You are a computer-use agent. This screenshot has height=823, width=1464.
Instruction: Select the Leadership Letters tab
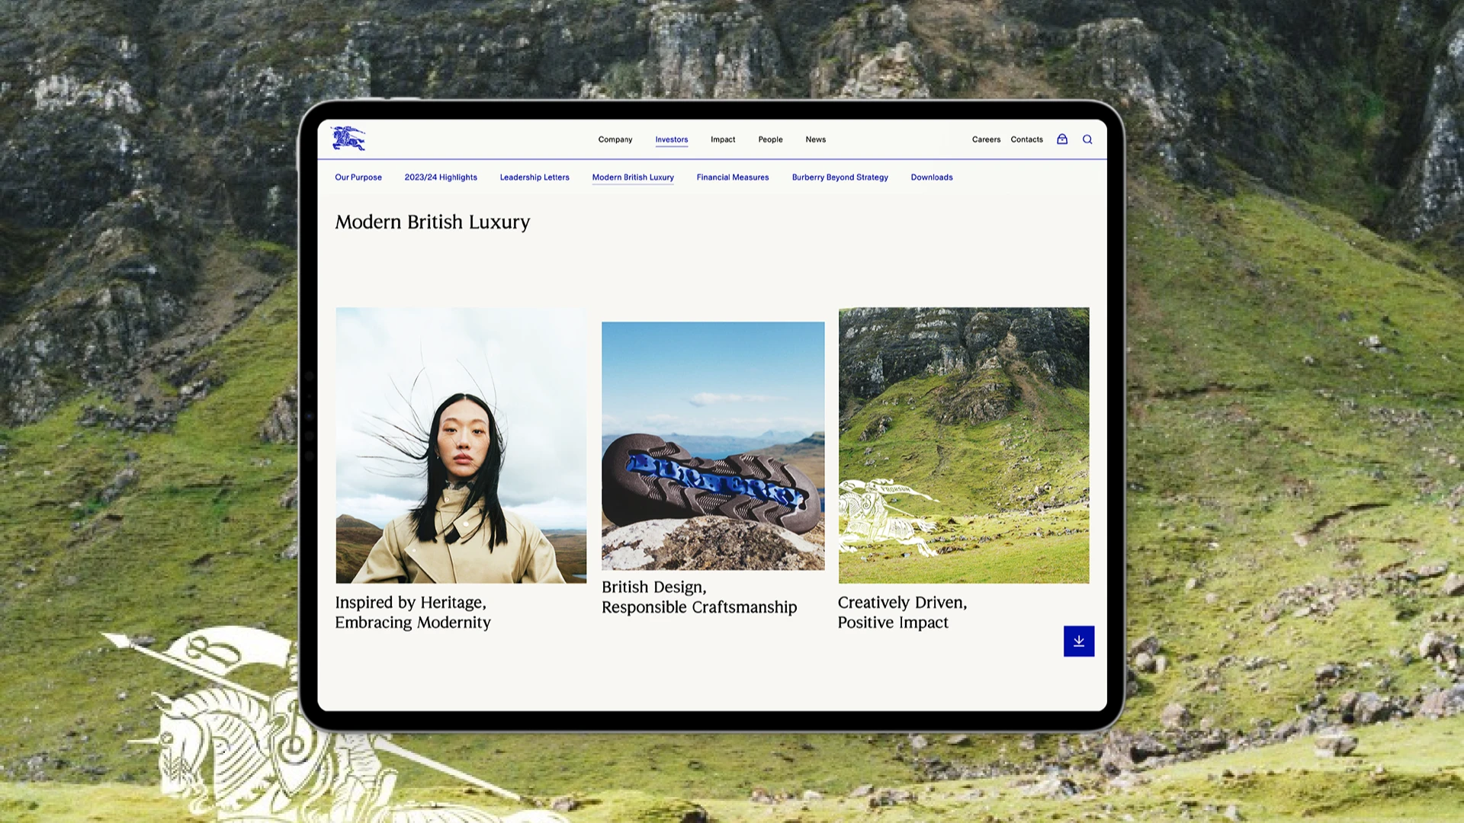[x=535, y=178]
